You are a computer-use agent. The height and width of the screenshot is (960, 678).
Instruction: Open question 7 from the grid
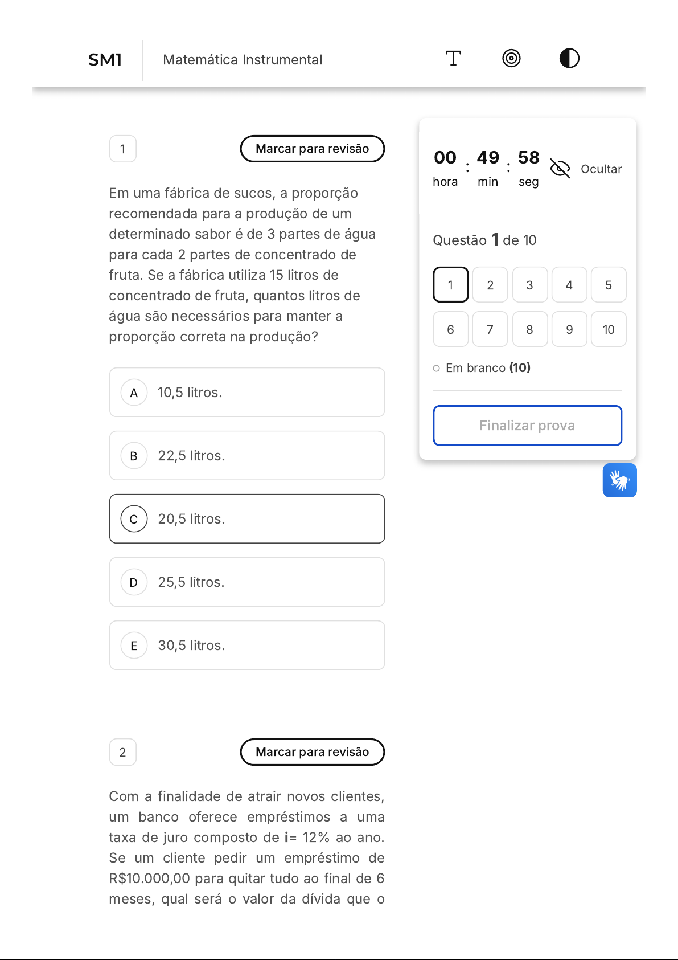[490, 329]
